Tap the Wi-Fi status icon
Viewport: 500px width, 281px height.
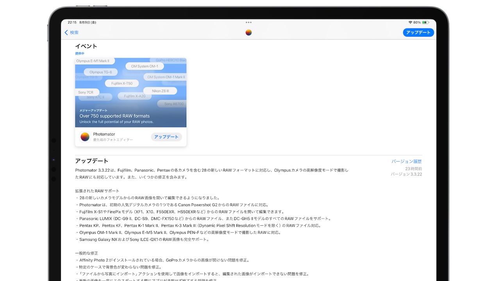pyautogui.click(x=411, y=22)
